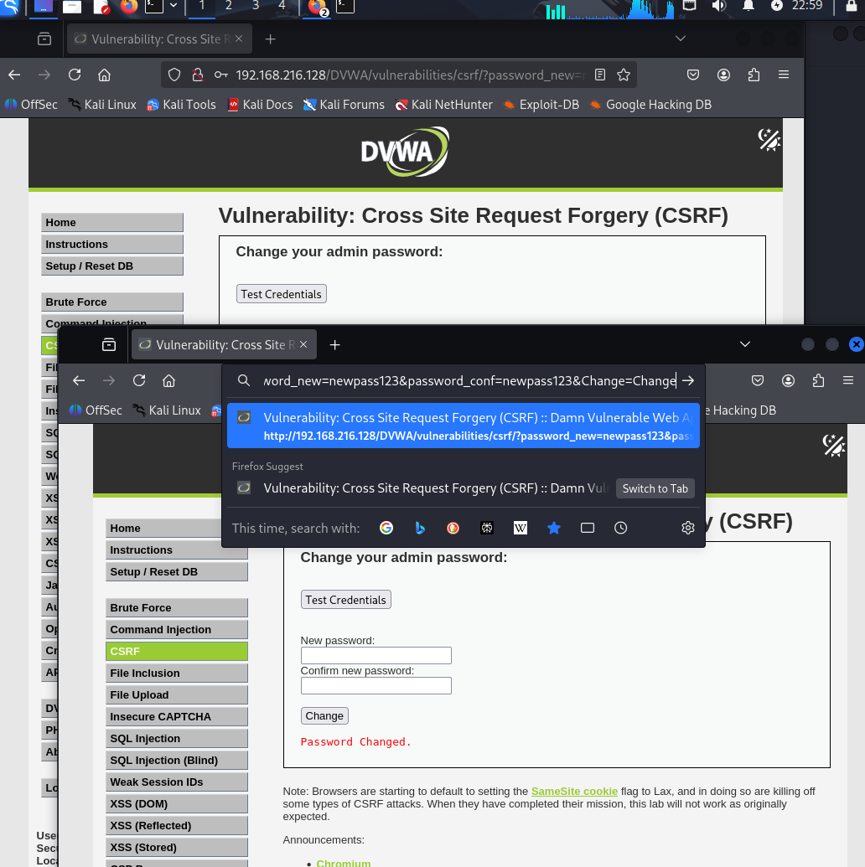The image size is (865, 867).
Task: Open XSS (Reflected) menu item
Action: (x=177, y=826)
